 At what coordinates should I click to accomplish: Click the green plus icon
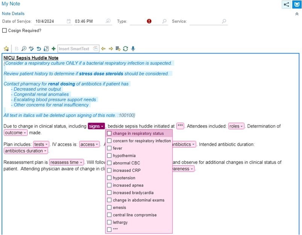point(54,49)
